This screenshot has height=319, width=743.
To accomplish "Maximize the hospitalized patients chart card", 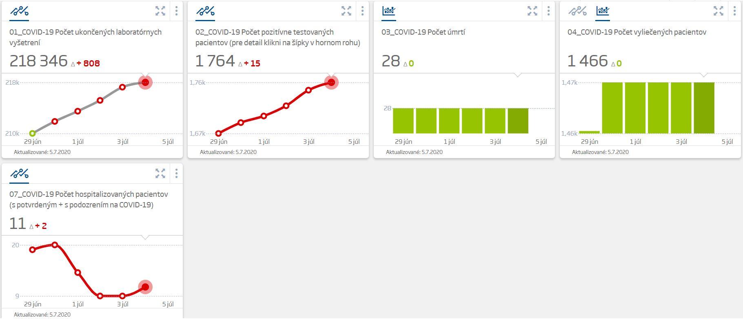I will click(x=160, y=174).
